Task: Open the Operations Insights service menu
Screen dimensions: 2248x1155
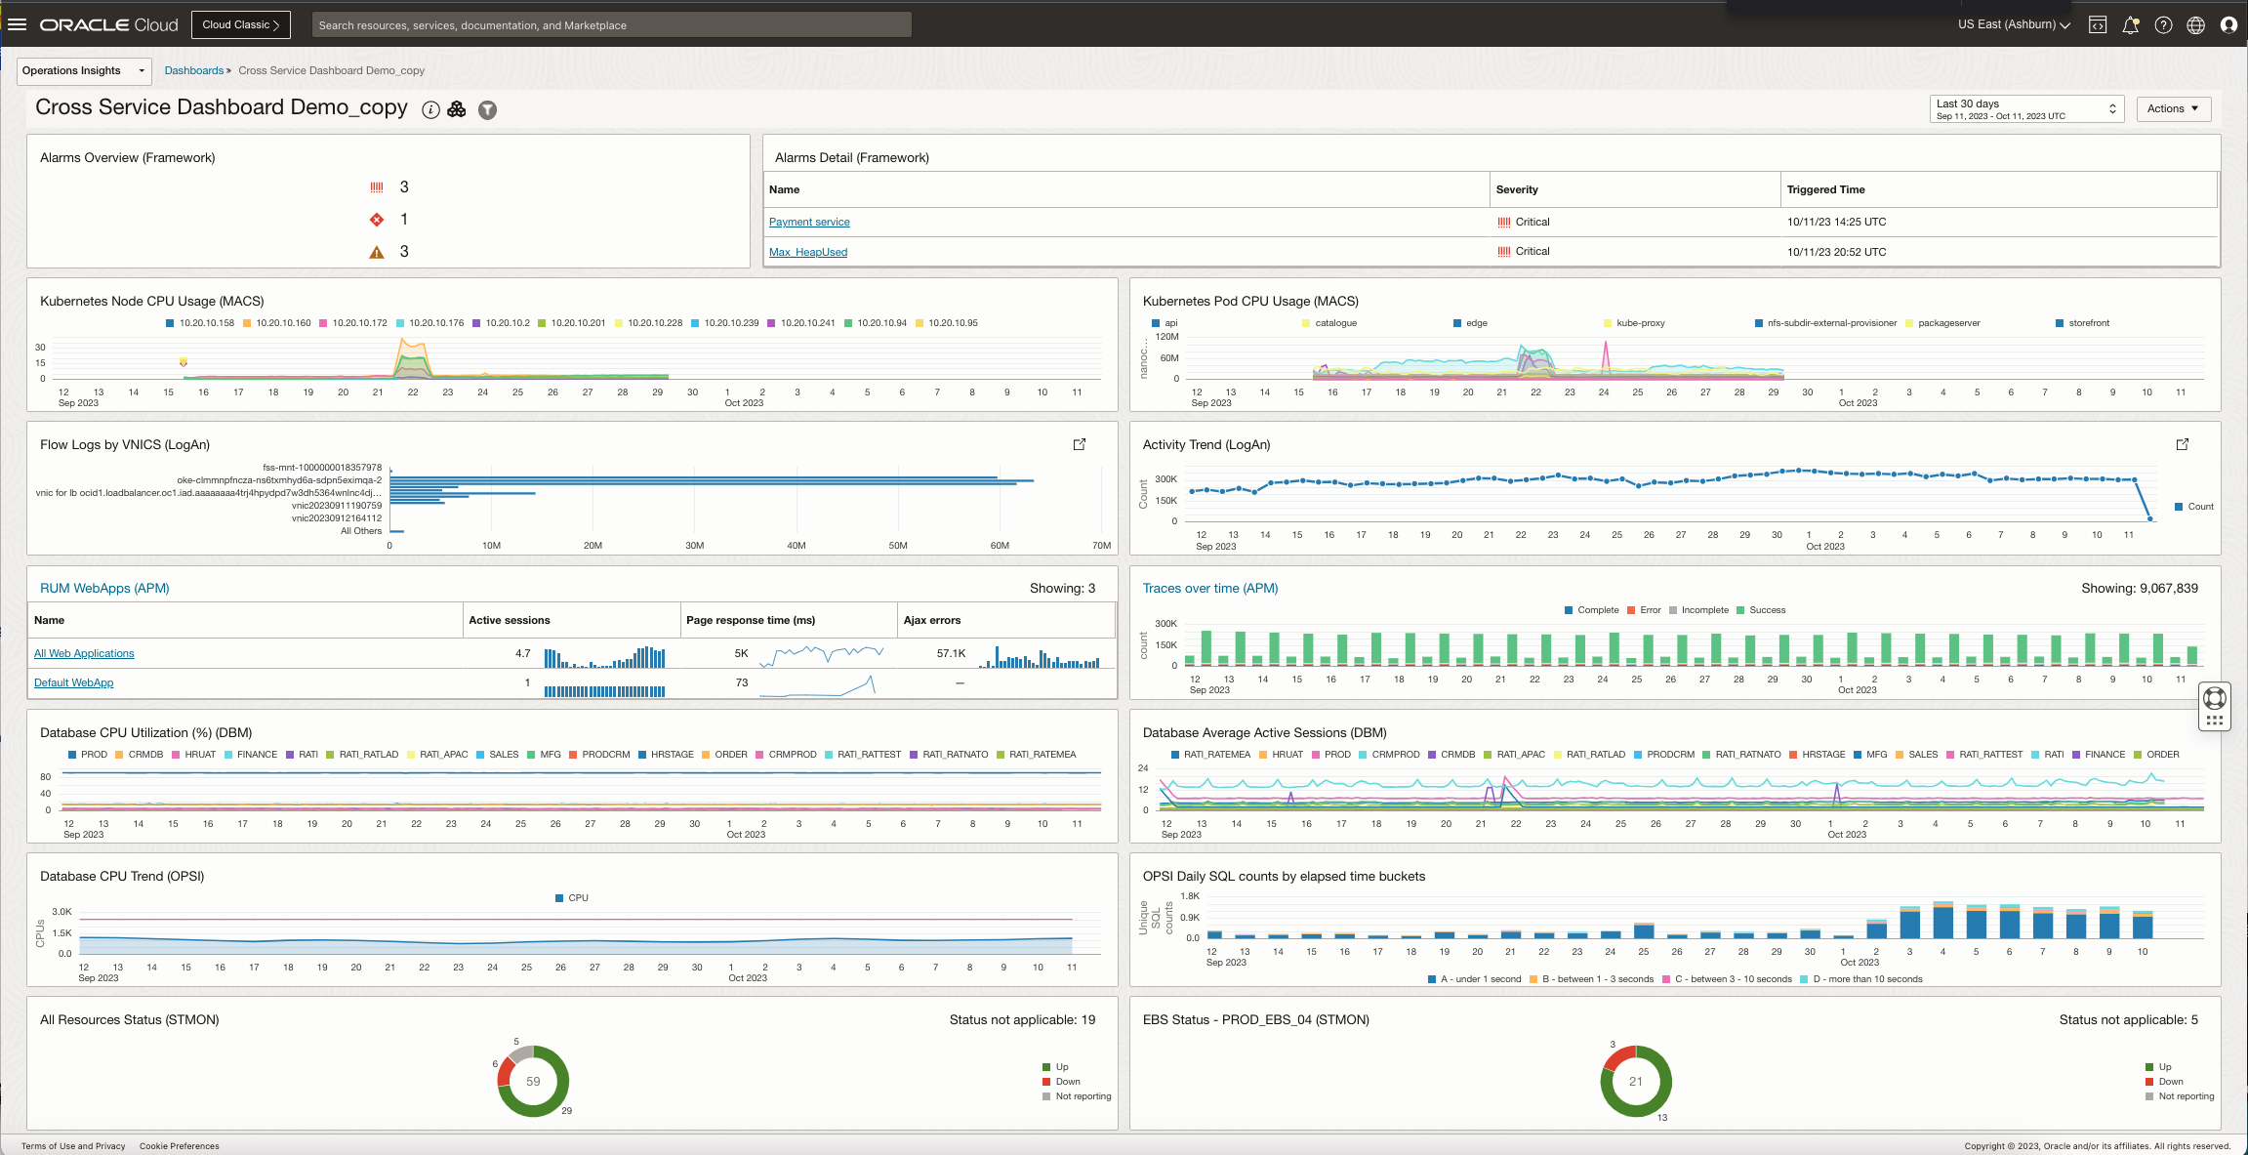Action: pos(84,70)
